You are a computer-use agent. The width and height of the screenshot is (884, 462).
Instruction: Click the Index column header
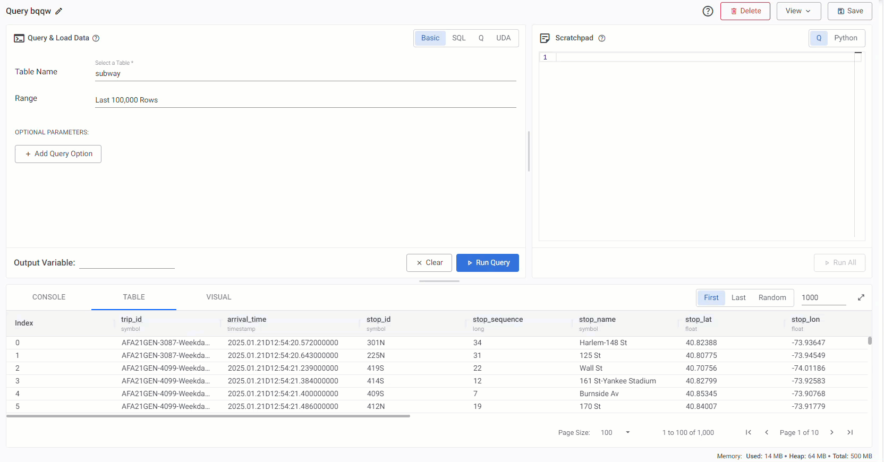(24, 323)
